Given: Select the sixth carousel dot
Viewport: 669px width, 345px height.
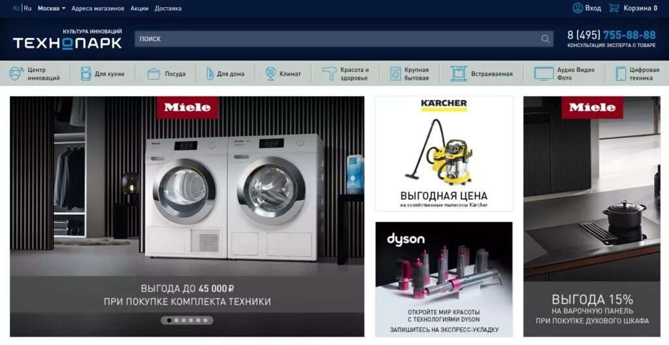Looking at the screenshot, I should (205, 320).
